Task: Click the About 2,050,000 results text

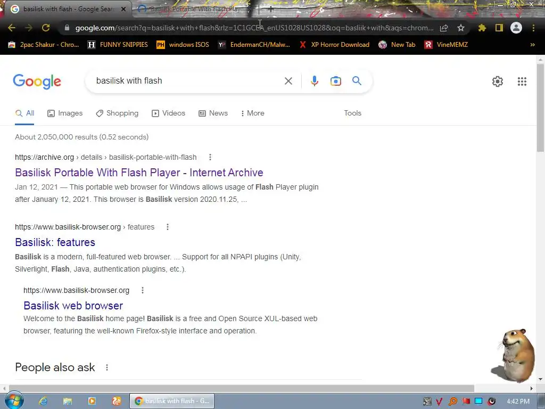Action: pos(81,137)
